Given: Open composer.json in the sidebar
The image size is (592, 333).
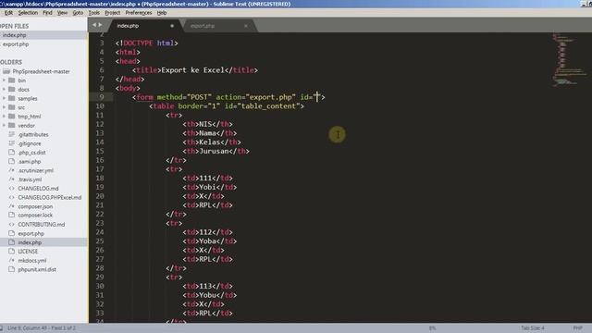Looking at the screenshot, I should pyautogui.click(x=35, y=206).
